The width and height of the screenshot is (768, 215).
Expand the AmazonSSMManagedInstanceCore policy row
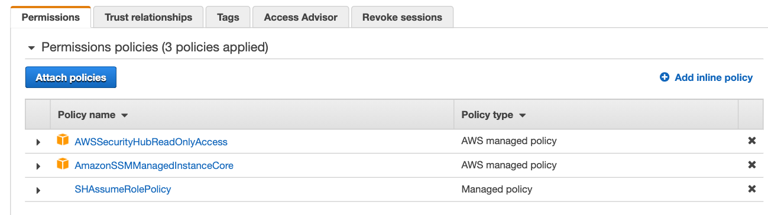[x=38, y=166]
